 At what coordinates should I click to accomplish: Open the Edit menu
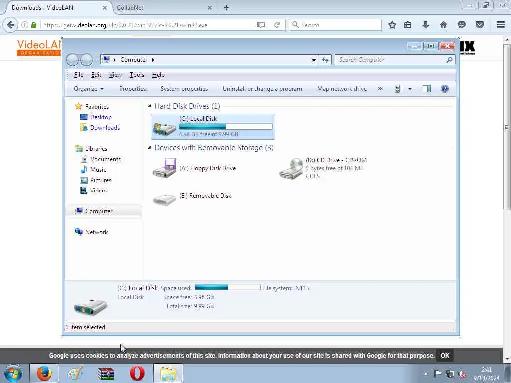[96, 75]
